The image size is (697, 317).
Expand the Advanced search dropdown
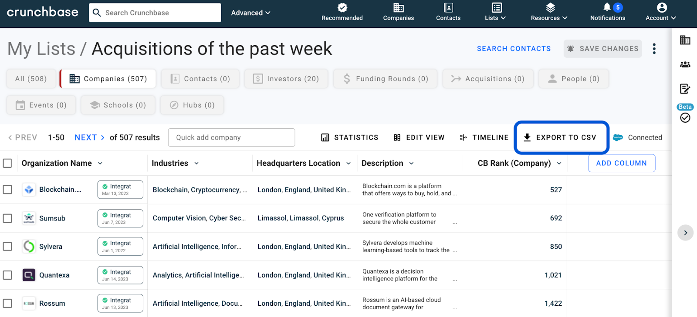[x=250, y=13]
